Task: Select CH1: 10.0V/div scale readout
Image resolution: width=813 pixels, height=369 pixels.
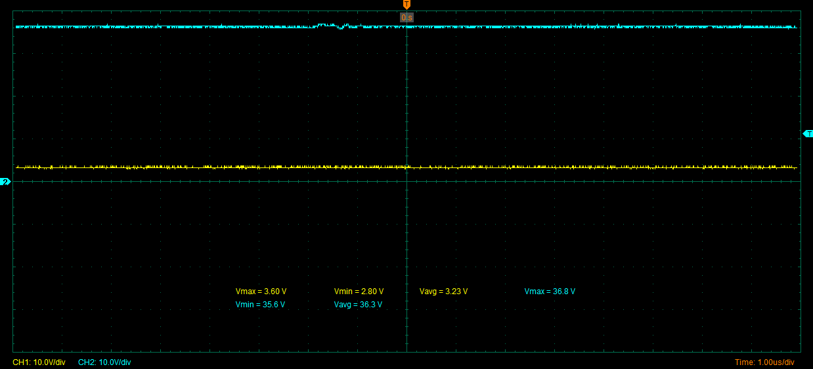Action: tap(39, 362)
